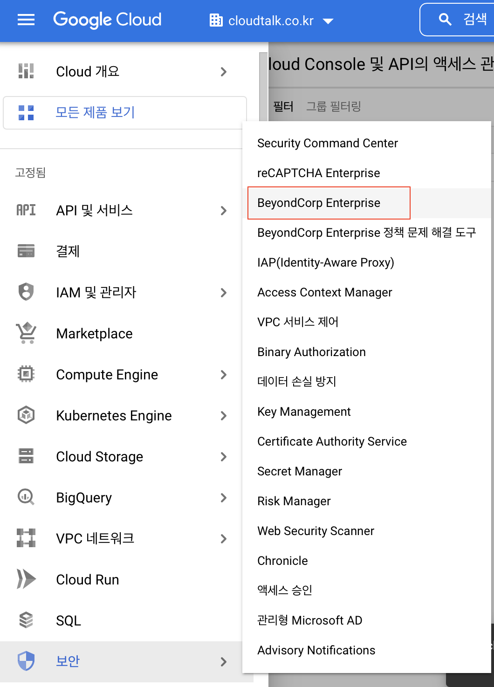Open Advisory Notifications
The height and width of the screenshot is (687, 494).
coord(367,650)
